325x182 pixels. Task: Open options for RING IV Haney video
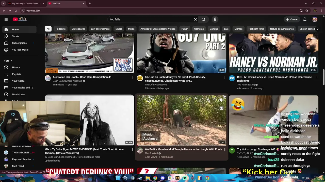point(317,77)
